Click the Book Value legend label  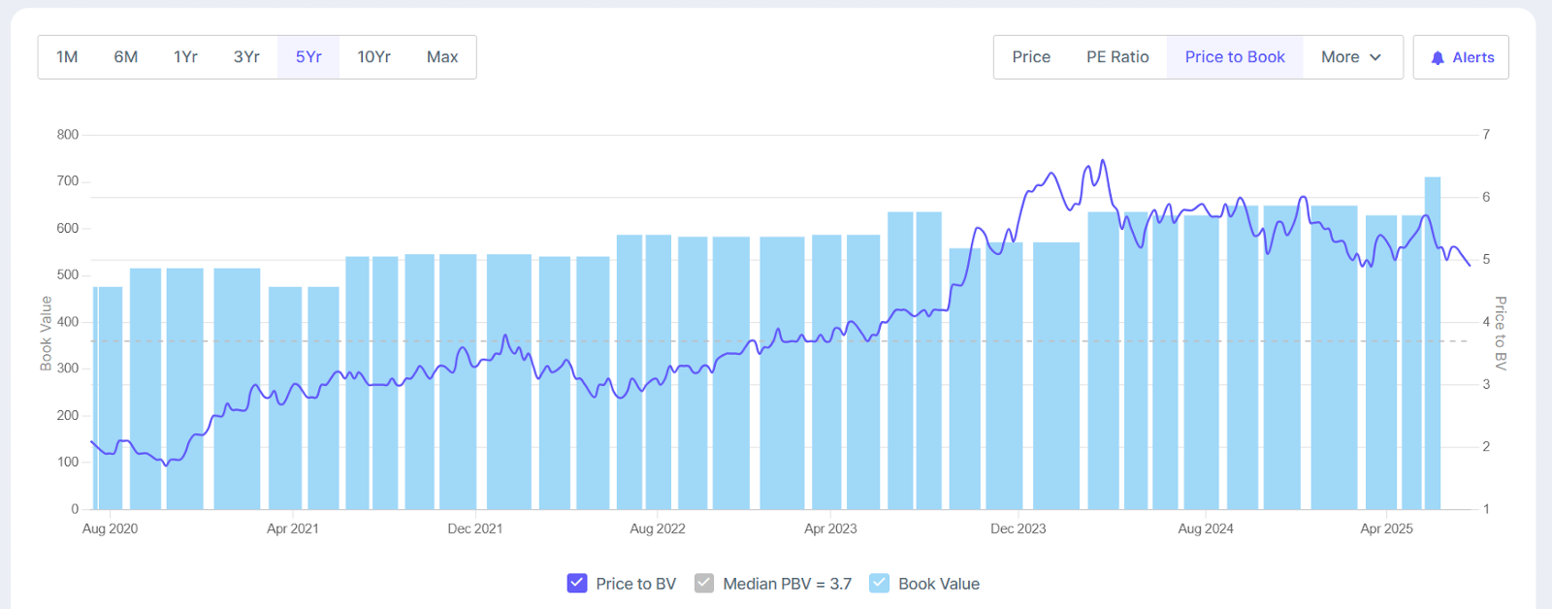938,584
